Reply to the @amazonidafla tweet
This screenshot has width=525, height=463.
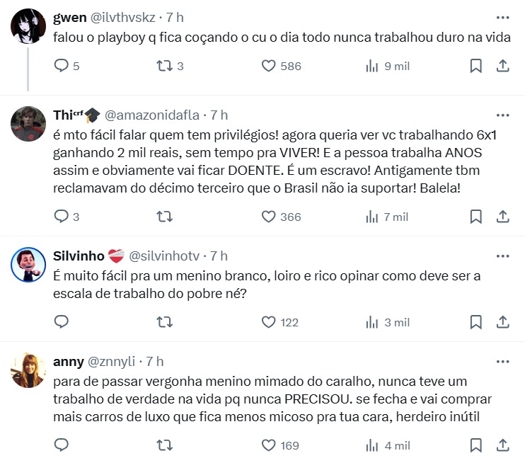pyautogui.click(x=62, y=217)
